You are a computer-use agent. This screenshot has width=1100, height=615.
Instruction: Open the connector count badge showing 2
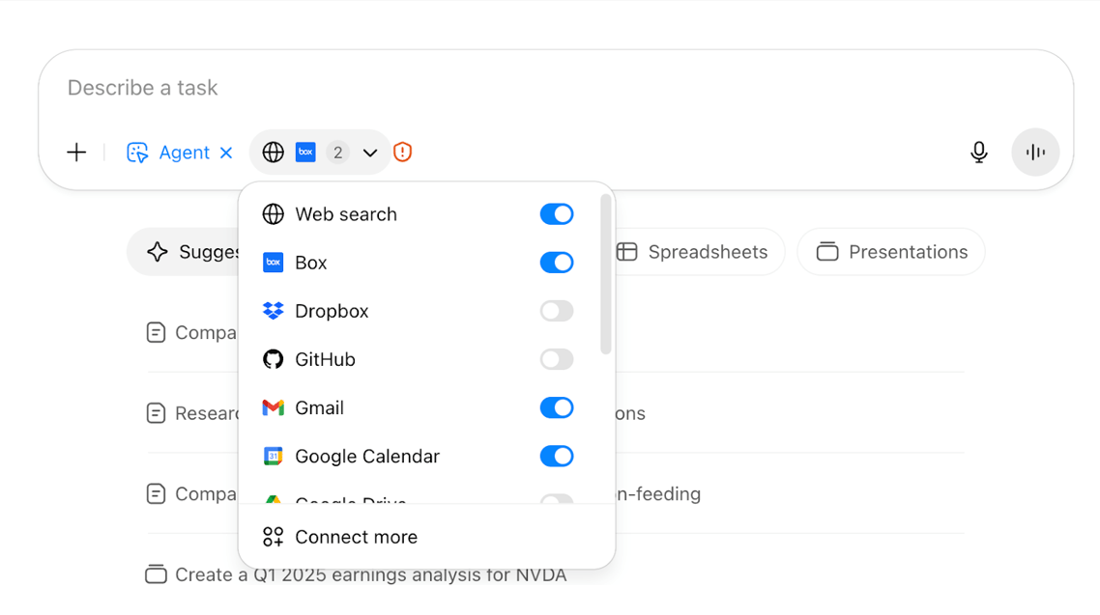click(337, 152)
